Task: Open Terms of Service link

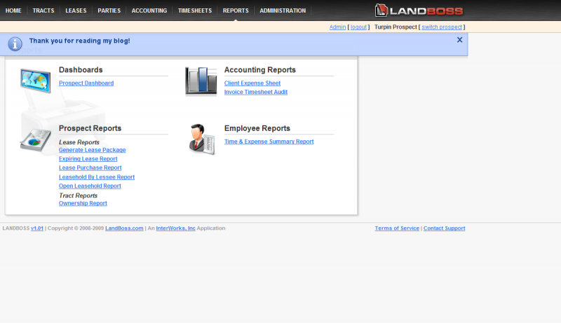Action: point(397,228)
